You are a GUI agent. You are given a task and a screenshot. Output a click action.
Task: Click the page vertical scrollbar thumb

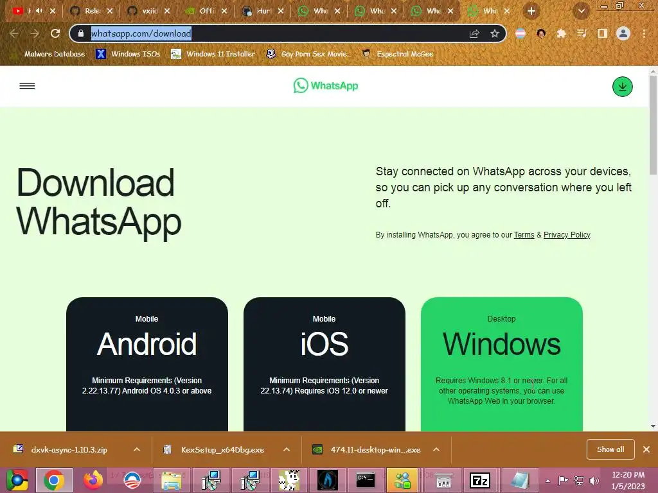point(653,126)
